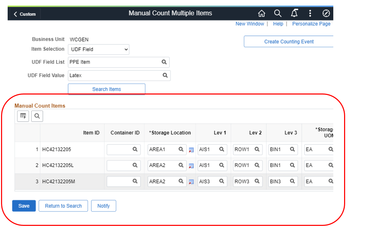Click the Home icon in header
This screenshot has width=366, height=237.
point(261,14)
